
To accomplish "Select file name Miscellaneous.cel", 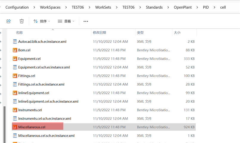I will tap(32, 127).
